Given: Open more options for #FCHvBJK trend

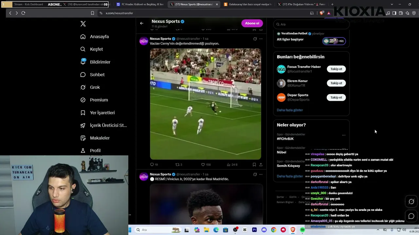Looking at the screenshot, I should pos(344,135).
